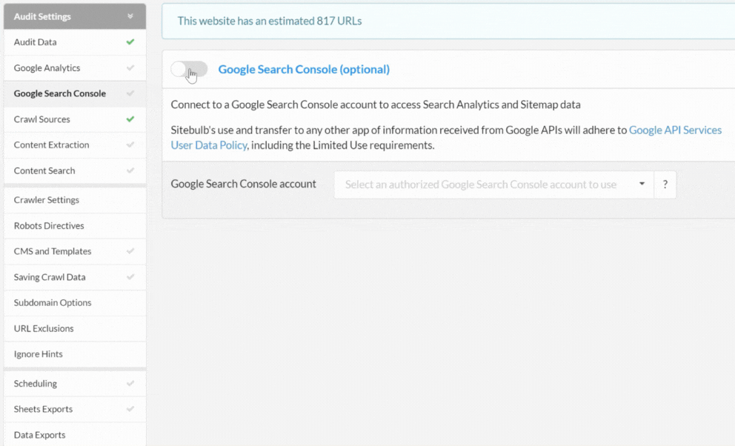The image size is (735, 446).
Task: Select Google Search Console in the sidebar
Action: [x=75, y=93]
